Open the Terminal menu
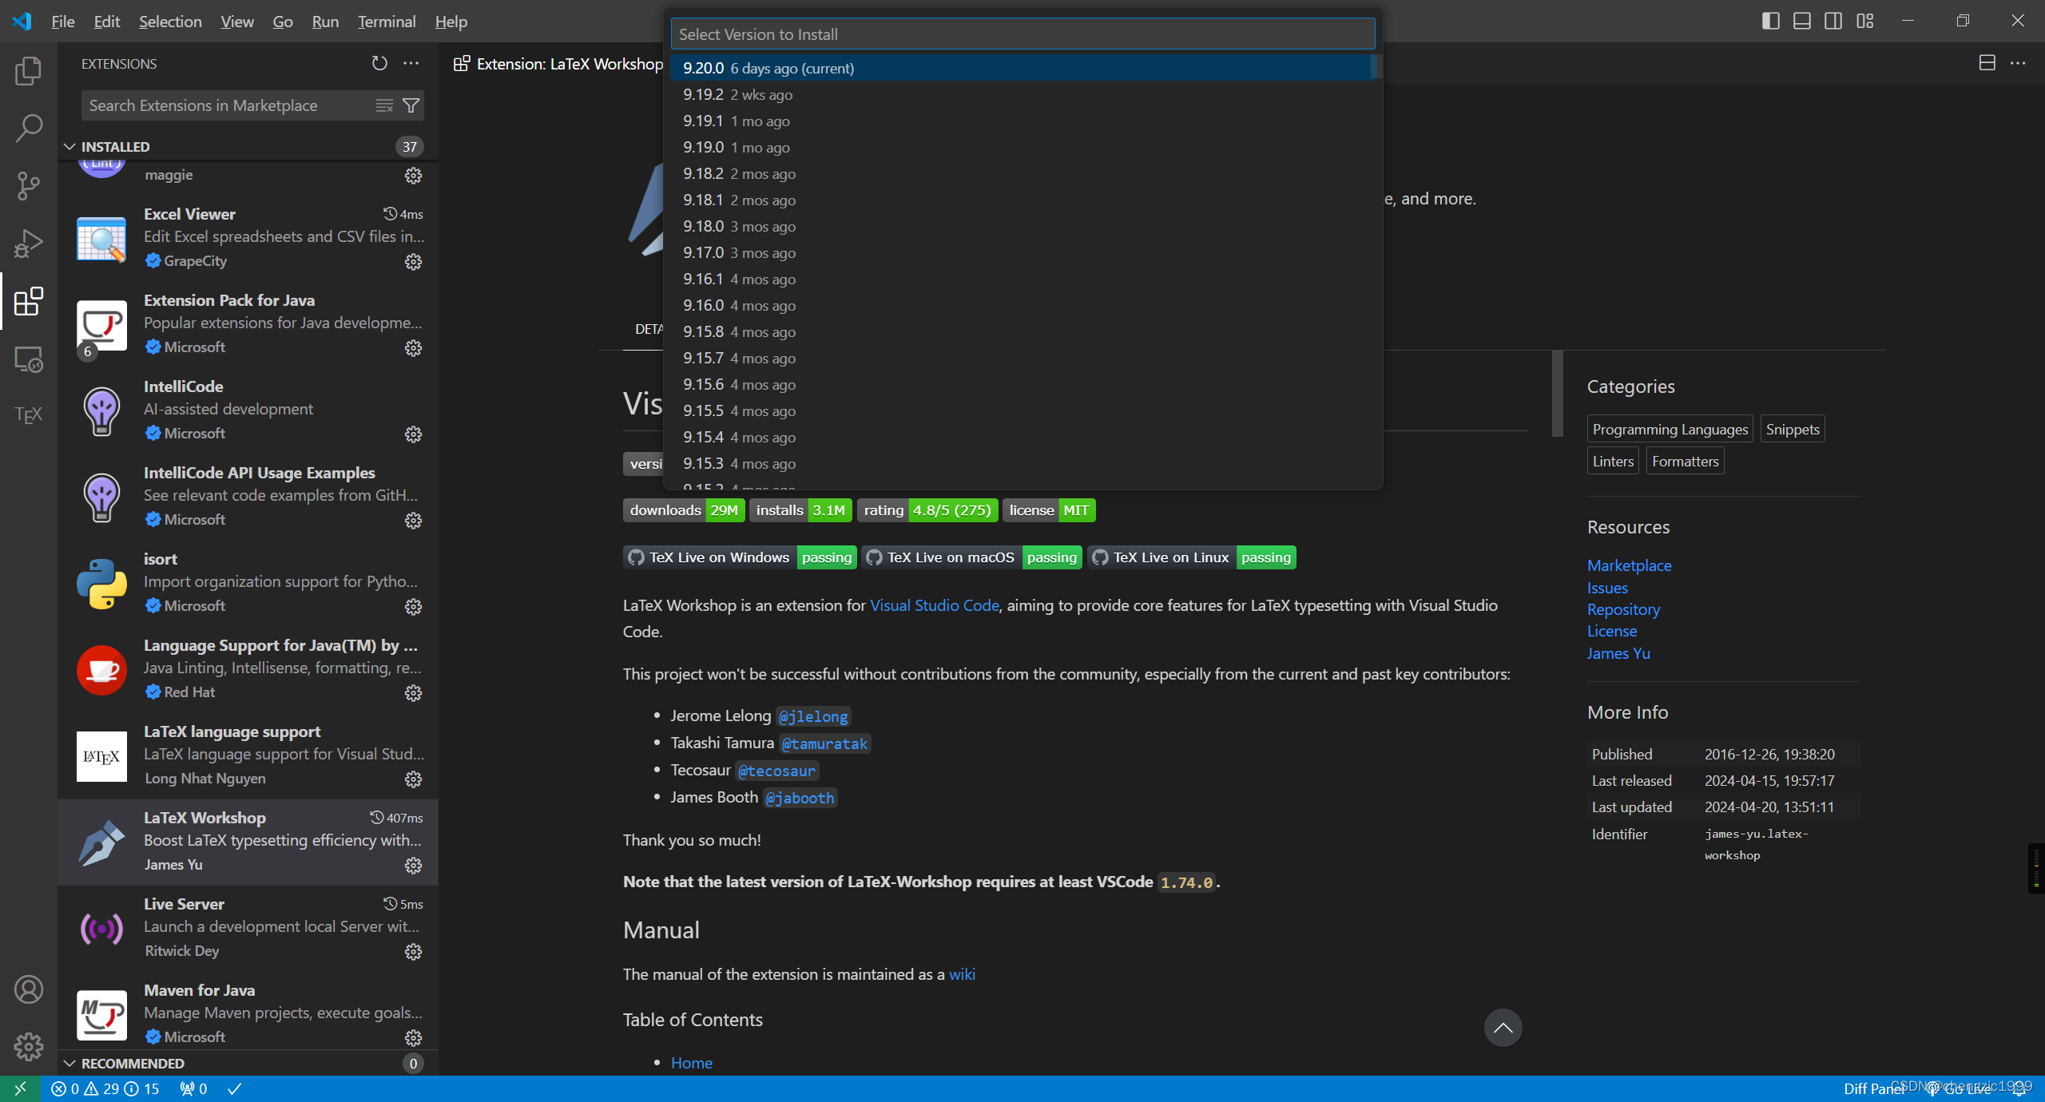Image resolution: width=2045 pixels, height=1102 pixels. click(387, 22)
